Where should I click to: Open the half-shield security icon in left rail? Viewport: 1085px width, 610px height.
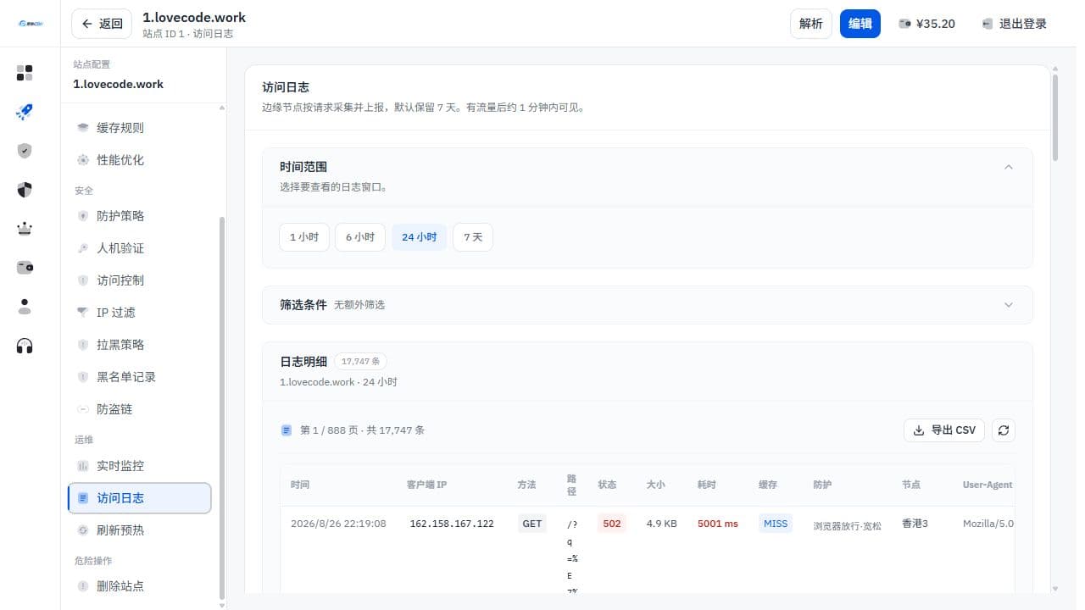(25, 190)
